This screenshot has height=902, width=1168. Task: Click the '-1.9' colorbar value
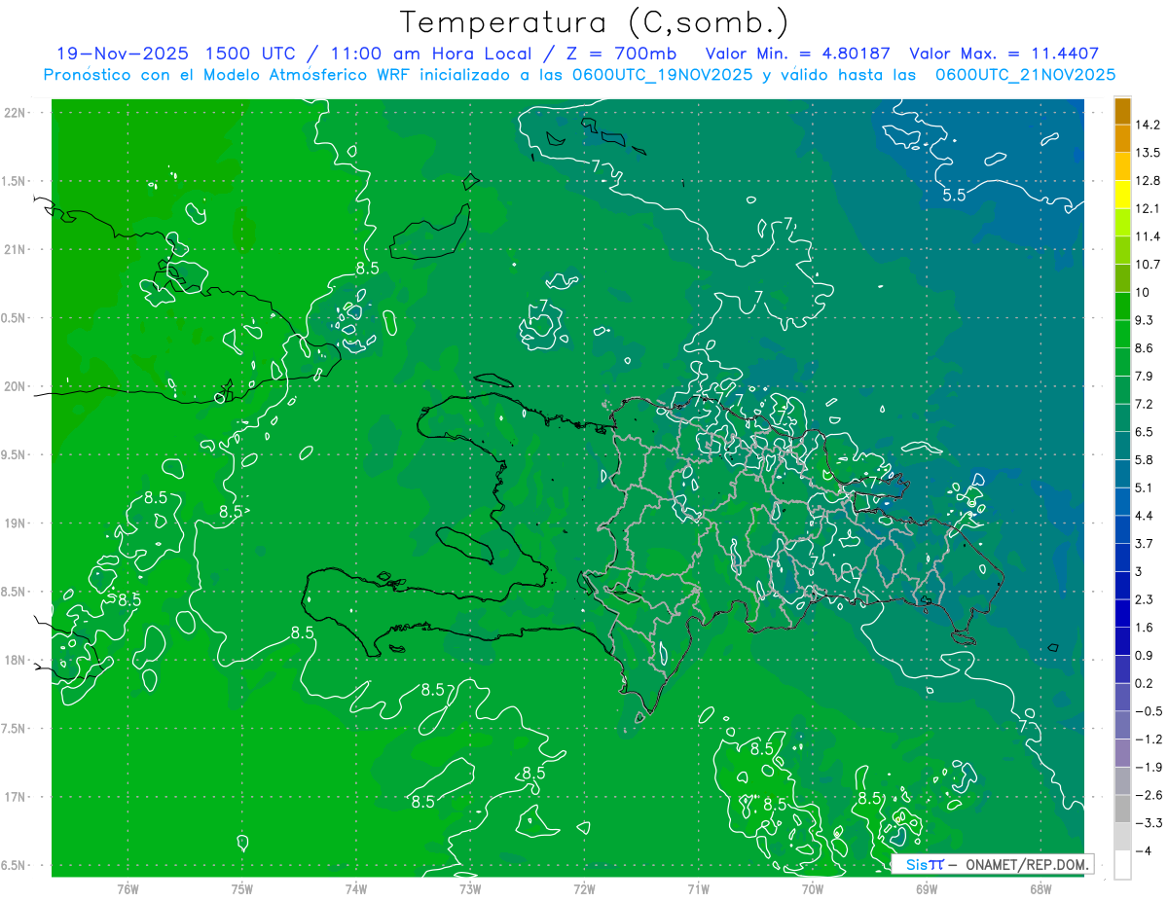1149,767
